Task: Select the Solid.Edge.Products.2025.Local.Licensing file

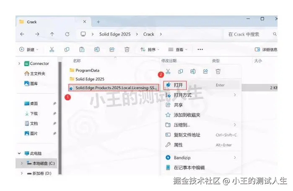Action: point(114,88)
